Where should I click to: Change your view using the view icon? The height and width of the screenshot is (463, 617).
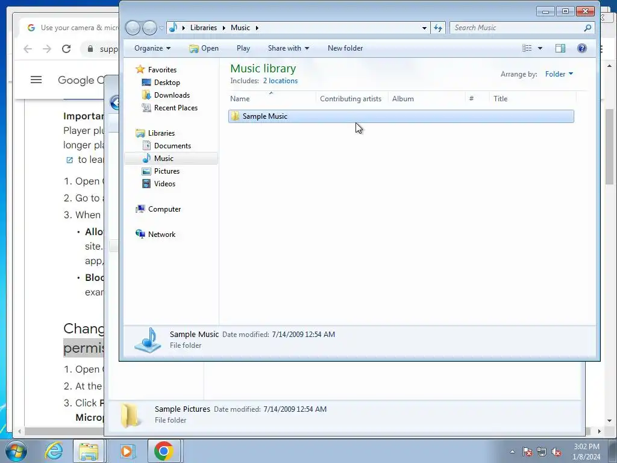(x=527, y=48)
